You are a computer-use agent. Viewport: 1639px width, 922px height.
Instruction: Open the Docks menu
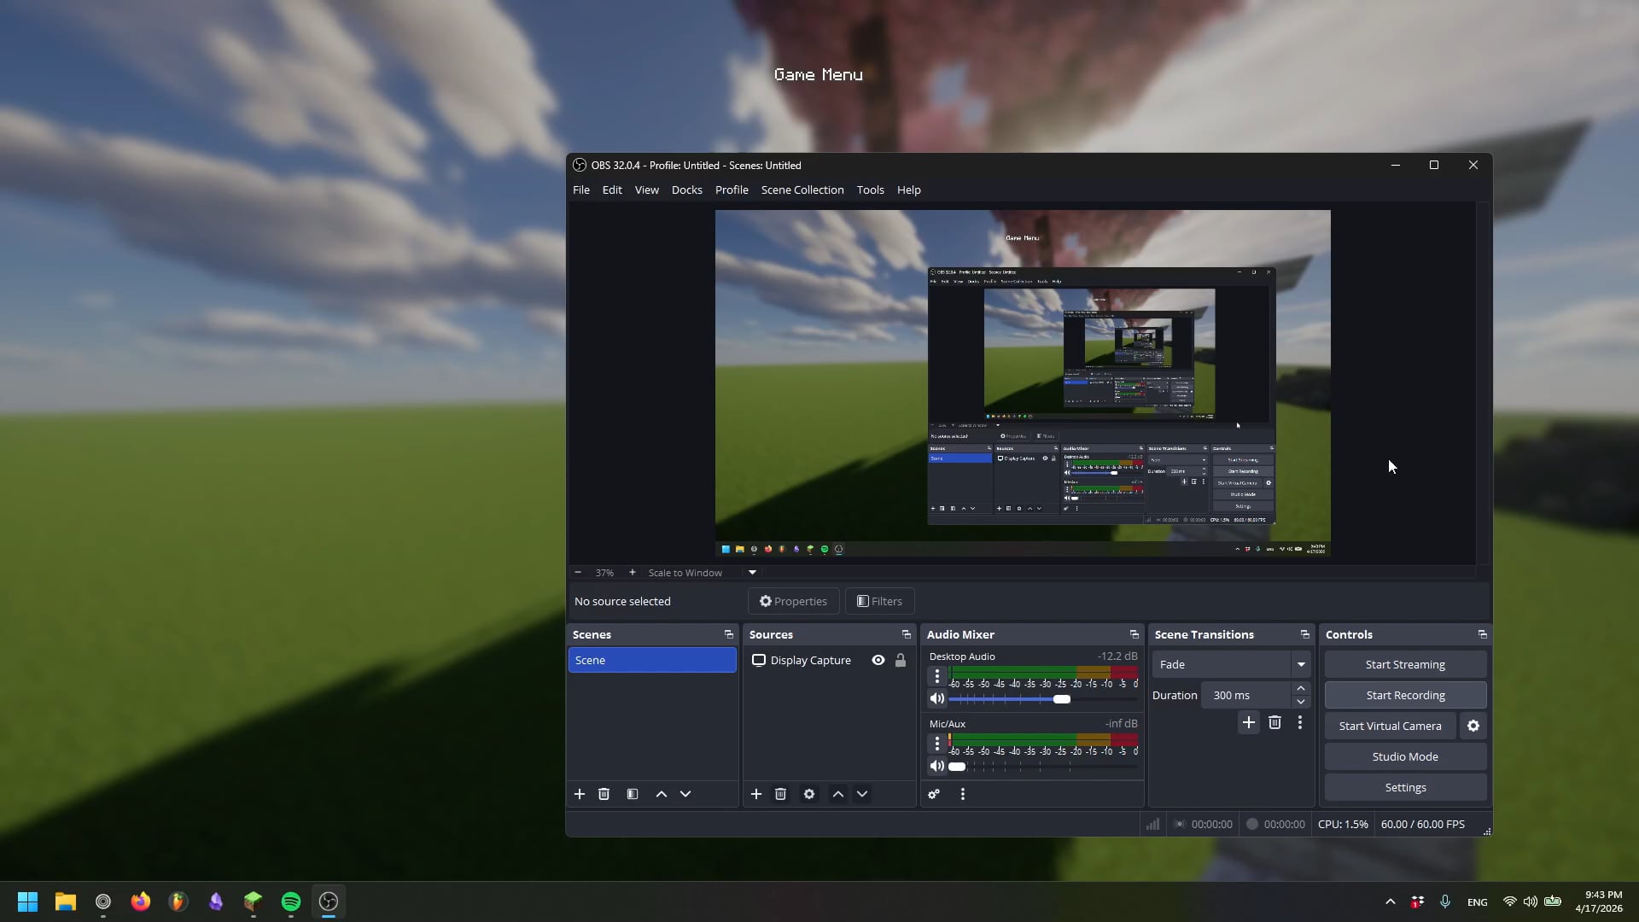tap(686, 190)
